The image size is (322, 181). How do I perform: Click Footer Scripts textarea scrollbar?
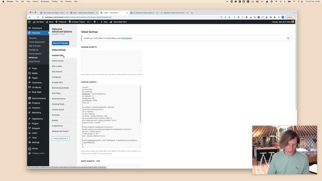140,105
